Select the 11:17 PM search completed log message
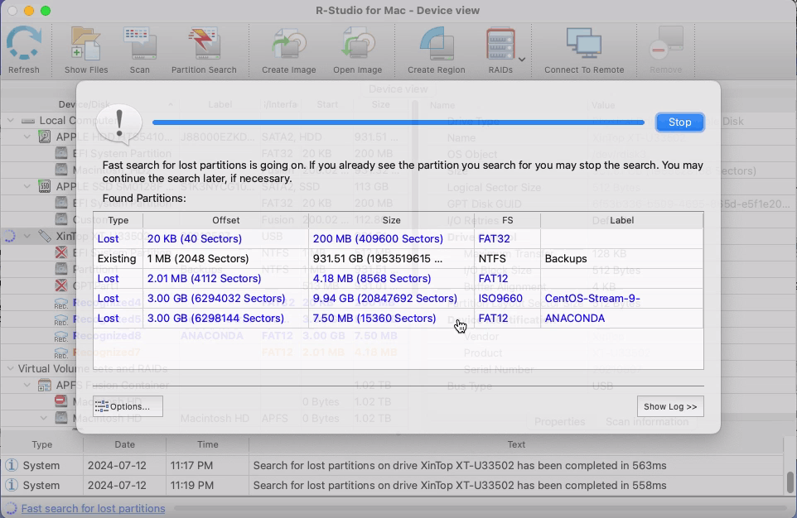797x518 pixels. tap(460, 465)
